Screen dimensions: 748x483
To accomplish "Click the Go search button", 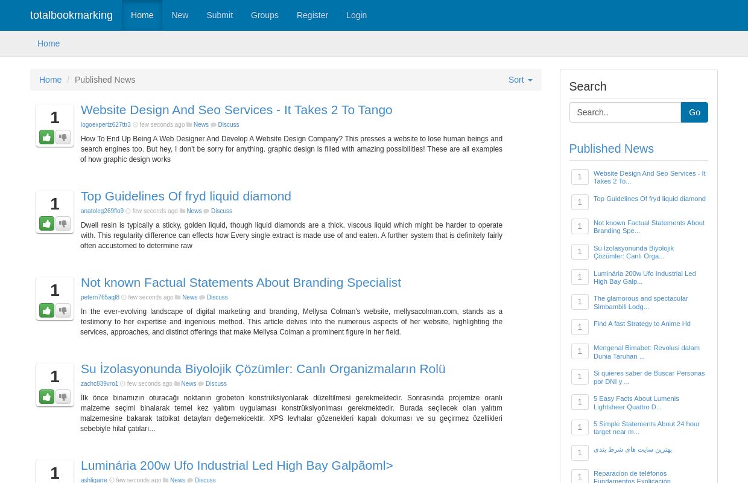I will pyautogui.click(x=694, y=112).
